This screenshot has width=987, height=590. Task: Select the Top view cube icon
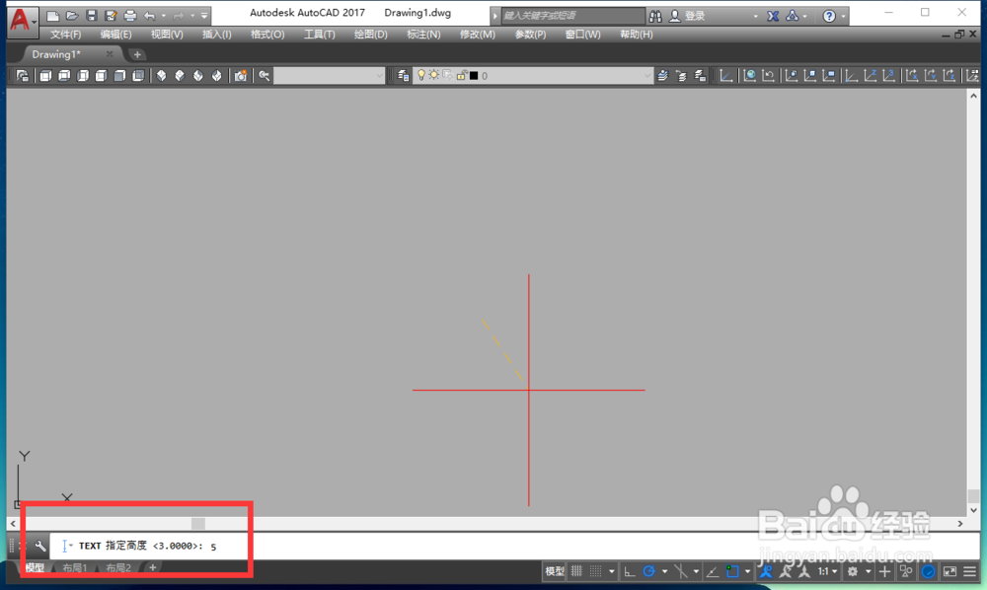pos(45,76)
